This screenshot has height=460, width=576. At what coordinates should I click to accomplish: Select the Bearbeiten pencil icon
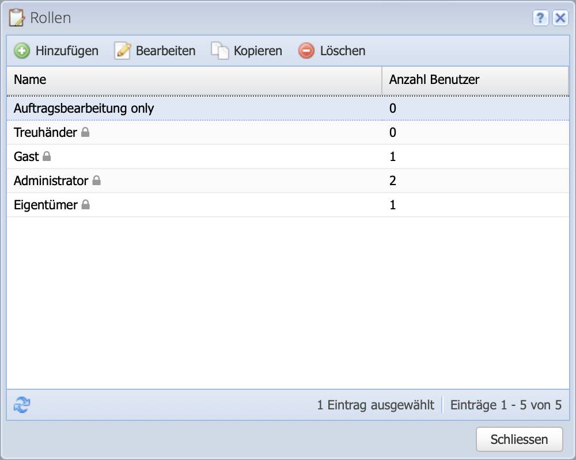[x=122, y=51]
